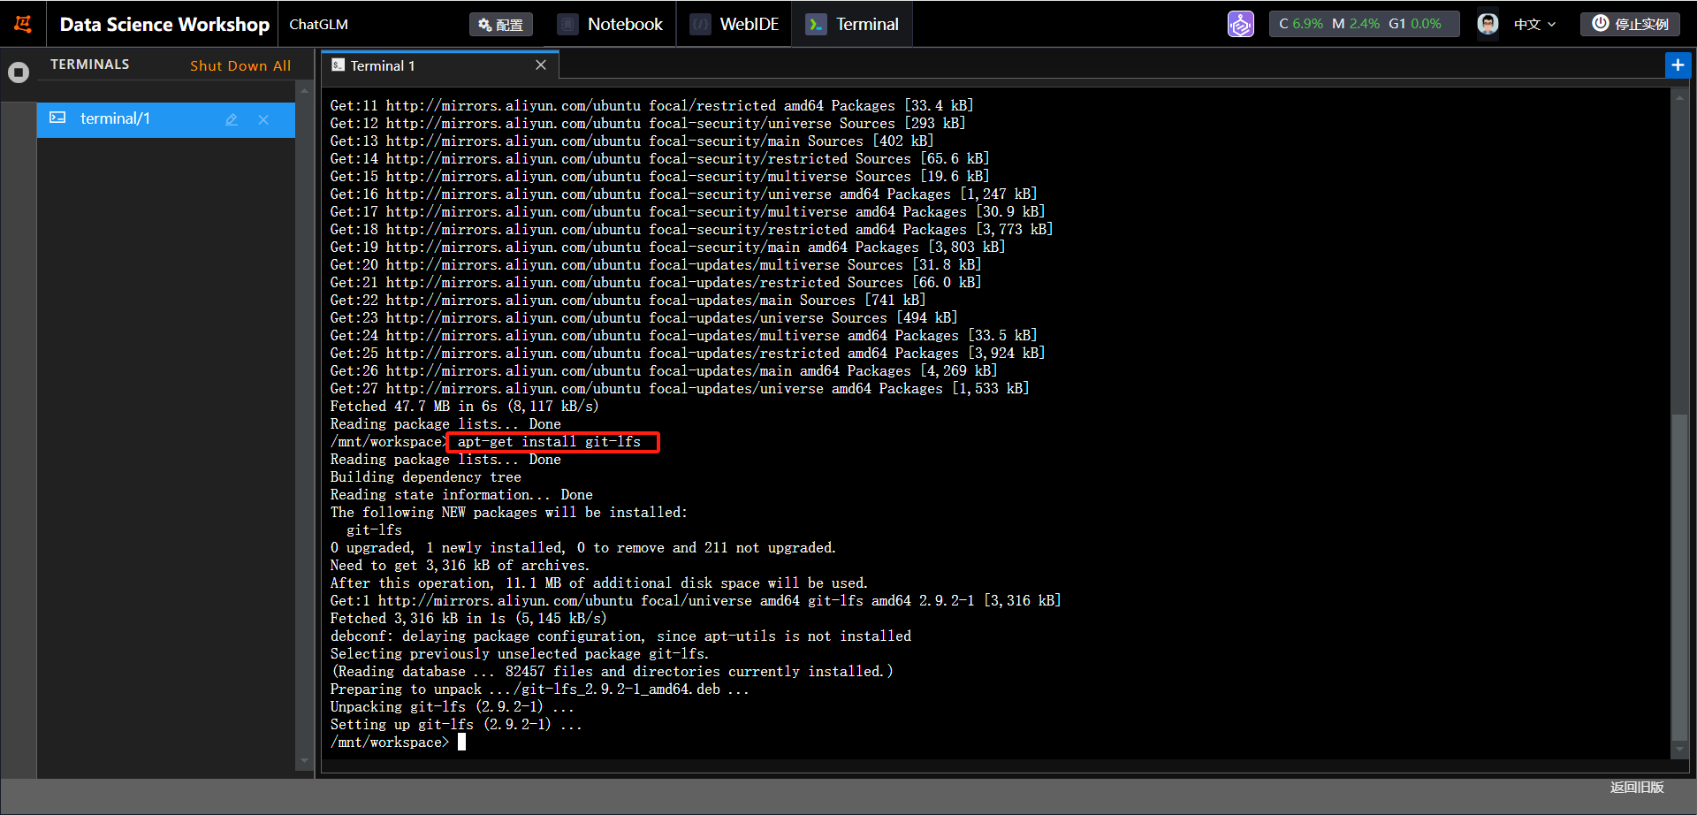Image resolution: width=1697 pixels, height=815 pixels.
Task: Click the 停止实例 stop instance button
Action: click(x=1631, y=24)
